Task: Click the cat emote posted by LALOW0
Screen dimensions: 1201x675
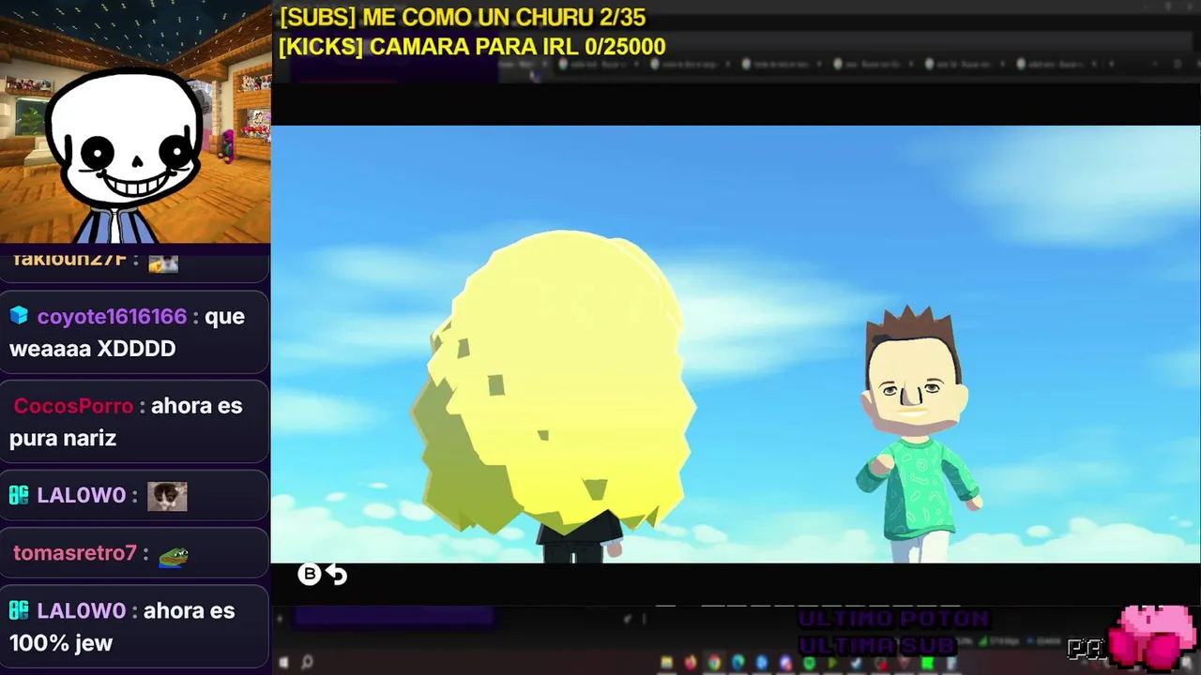Action: click(167, 496)
